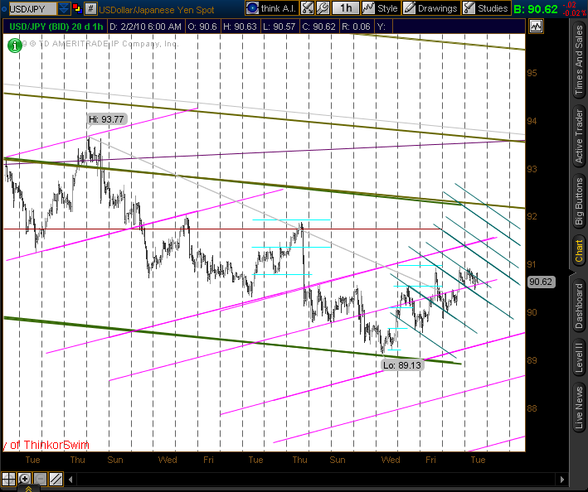Click the Hi: 93.77 price label

(106, 119)
